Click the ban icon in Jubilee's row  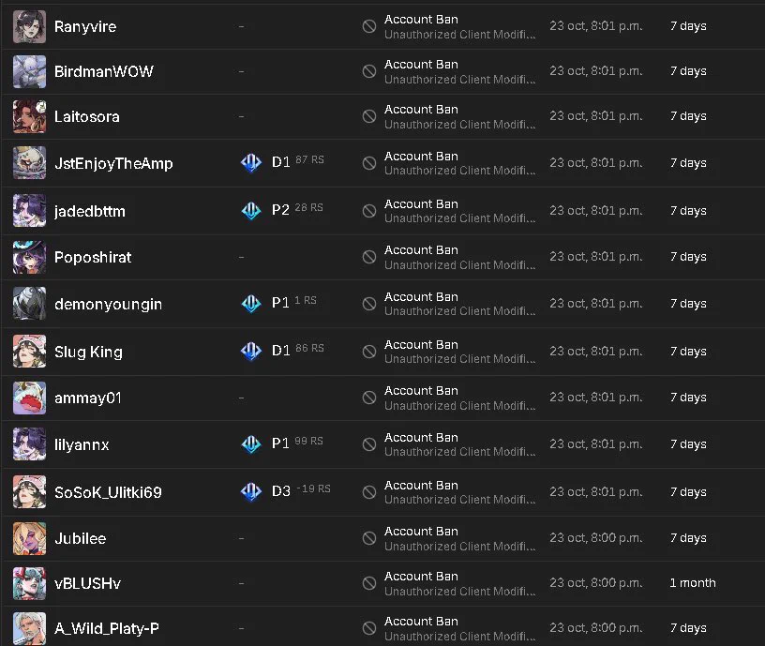[x=369, y=538]
